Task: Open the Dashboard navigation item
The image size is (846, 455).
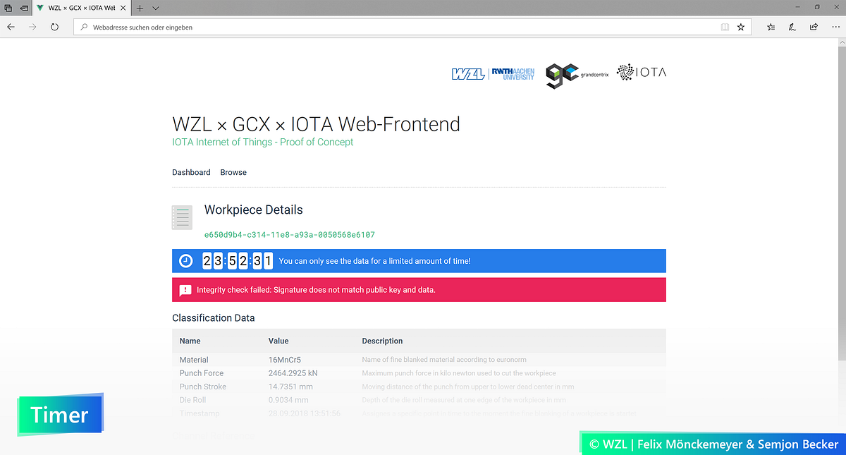Action: click(x=191, y=172)
